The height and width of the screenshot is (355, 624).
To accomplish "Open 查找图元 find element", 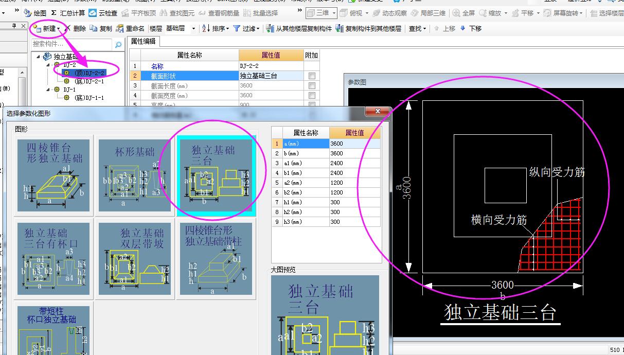I will pos(177,13).
